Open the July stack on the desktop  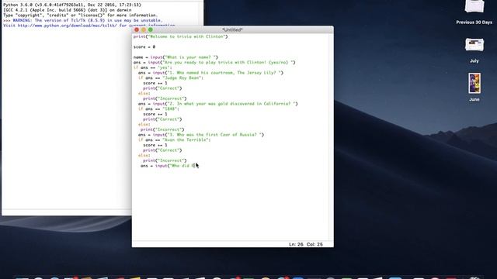pyautogui.click(x=474, y=45)
